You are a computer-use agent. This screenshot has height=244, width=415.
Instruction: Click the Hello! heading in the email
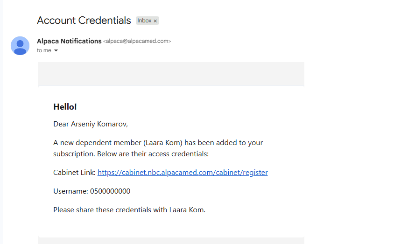[x=65, y=107]
